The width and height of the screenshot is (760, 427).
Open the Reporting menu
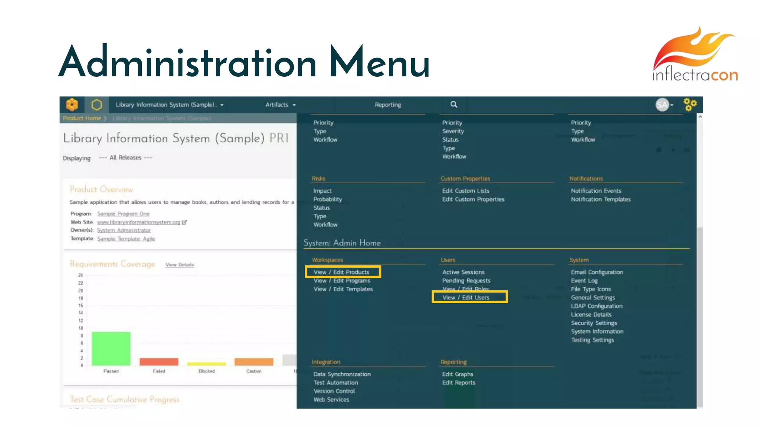click(388, 105)
